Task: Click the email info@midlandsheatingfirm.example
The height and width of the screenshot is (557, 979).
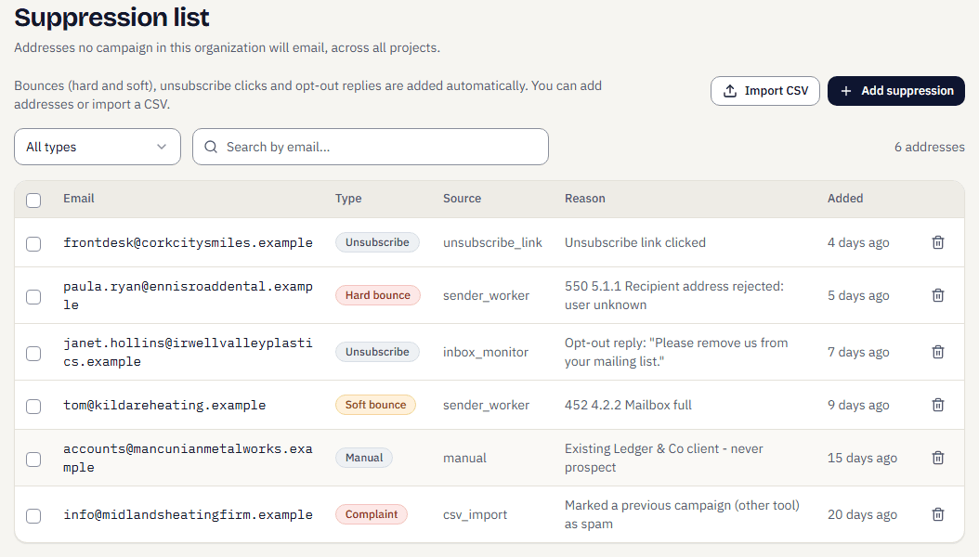Action: (x=188, y=515)
